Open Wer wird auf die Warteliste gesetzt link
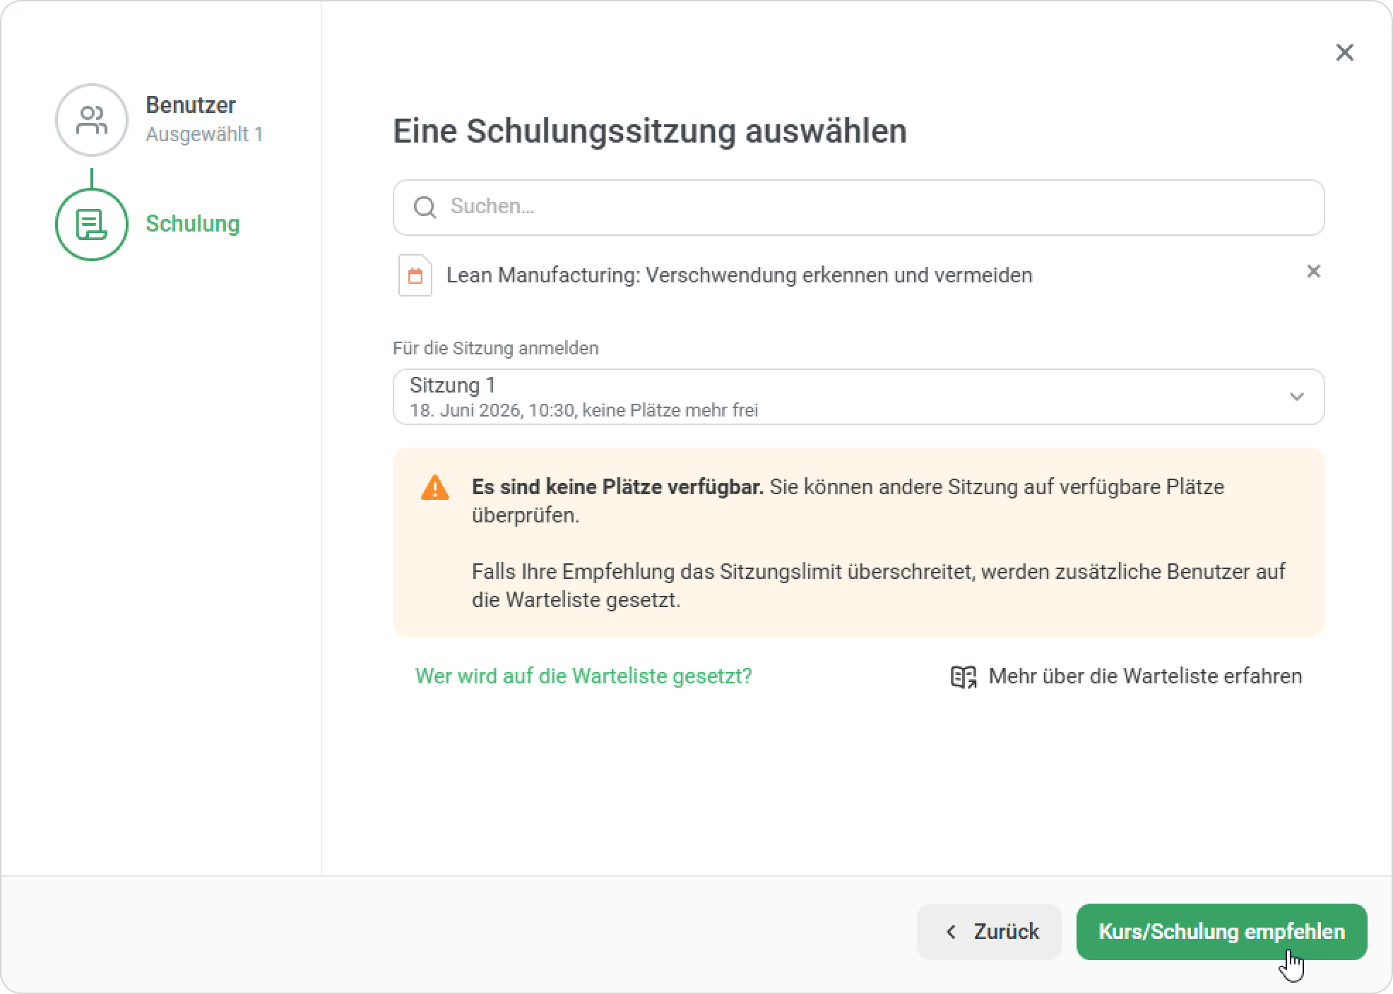This screenshot has width=1393, height=994. point(583,676)
